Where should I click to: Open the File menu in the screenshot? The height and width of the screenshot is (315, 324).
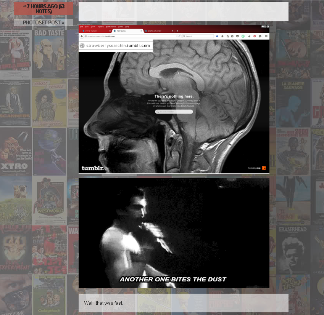81,27
